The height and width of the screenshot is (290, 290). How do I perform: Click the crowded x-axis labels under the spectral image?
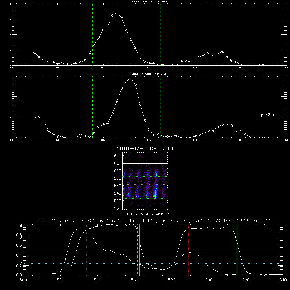tap(147, 214)
